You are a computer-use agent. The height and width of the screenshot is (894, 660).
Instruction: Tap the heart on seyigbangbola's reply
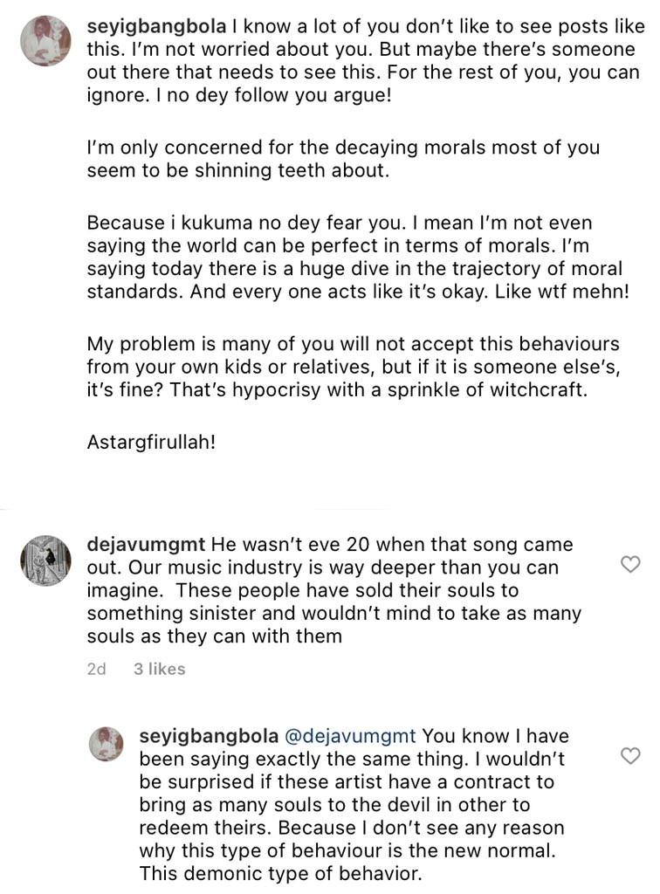click(629, 756)
